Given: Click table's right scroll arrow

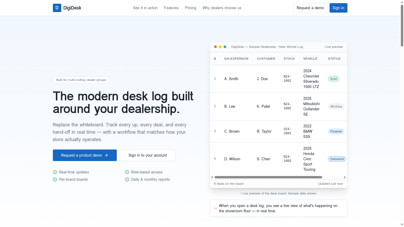Looking at the screenshot, I should pyautogui.click(x=345, y=177).
